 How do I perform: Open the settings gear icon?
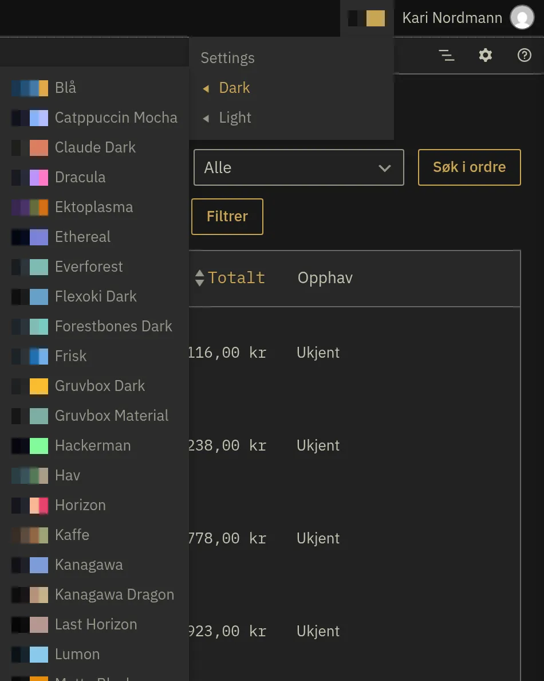coord(486,55)
